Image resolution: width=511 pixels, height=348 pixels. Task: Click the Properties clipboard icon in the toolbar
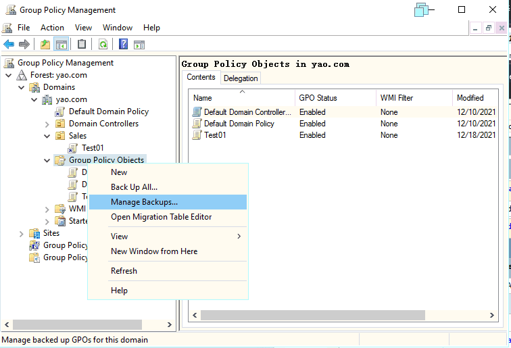pos(82,45)
